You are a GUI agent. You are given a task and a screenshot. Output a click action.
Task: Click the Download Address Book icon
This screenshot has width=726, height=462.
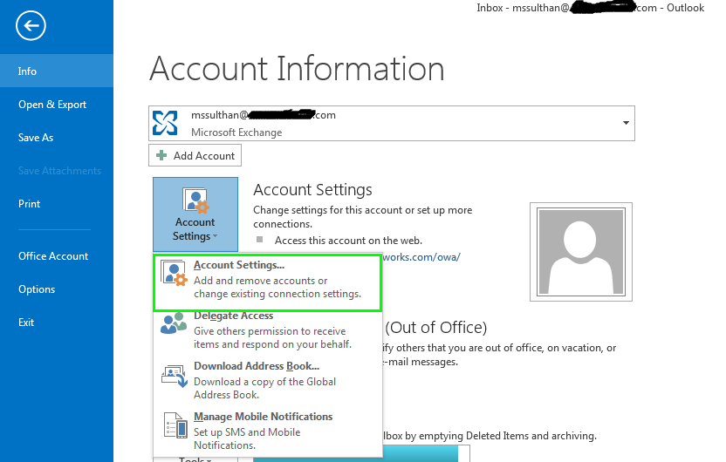coord(175,376)
